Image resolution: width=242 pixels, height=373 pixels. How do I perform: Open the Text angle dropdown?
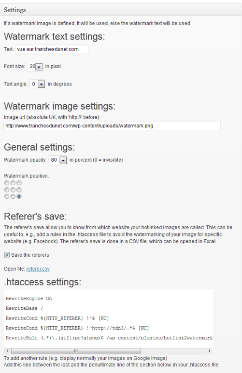(x=38, y=84)
